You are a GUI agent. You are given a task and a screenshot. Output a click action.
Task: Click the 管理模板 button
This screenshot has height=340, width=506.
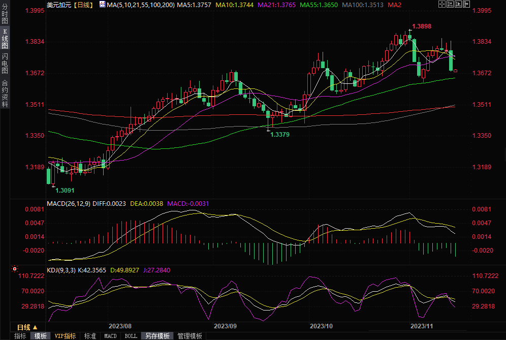pyautogui.click(x=189, y=336)
